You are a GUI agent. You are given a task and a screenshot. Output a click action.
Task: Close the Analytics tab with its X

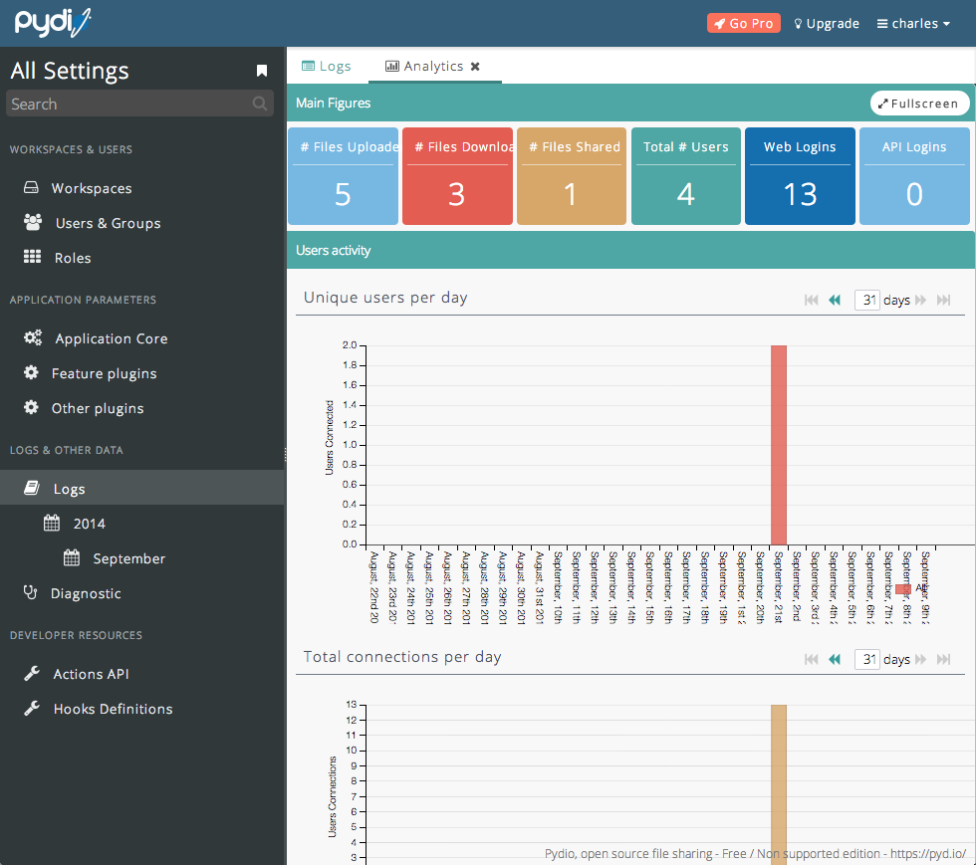coord(475,67)
